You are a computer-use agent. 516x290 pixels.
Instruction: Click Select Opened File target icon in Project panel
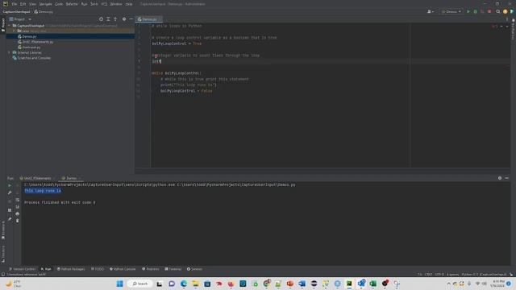click(101, 19)
